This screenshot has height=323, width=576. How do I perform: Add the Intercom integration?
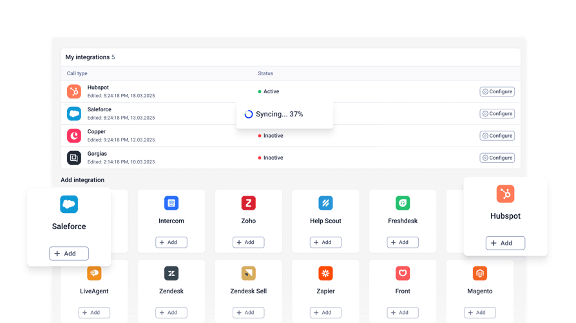(x=171, y=242)
